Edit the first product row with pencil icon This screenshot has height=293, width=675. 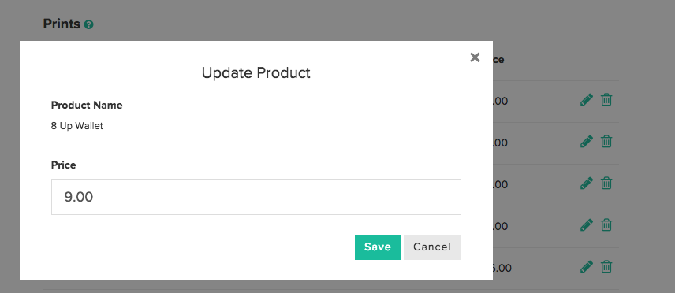click(587, 100)
